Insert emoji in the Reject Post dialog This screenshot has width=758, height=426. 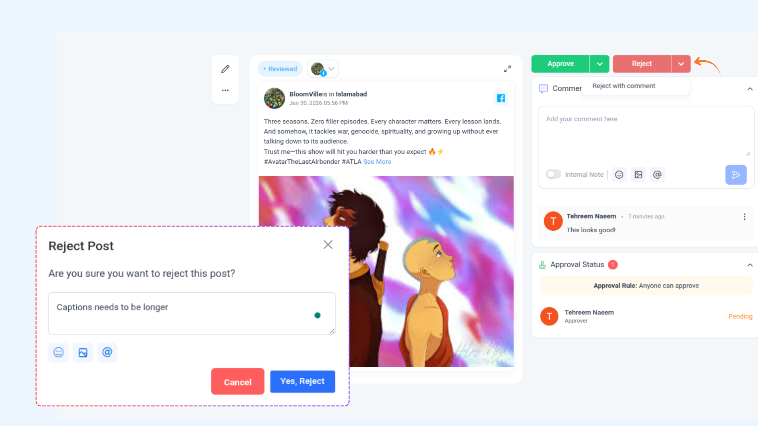point(58,353)
